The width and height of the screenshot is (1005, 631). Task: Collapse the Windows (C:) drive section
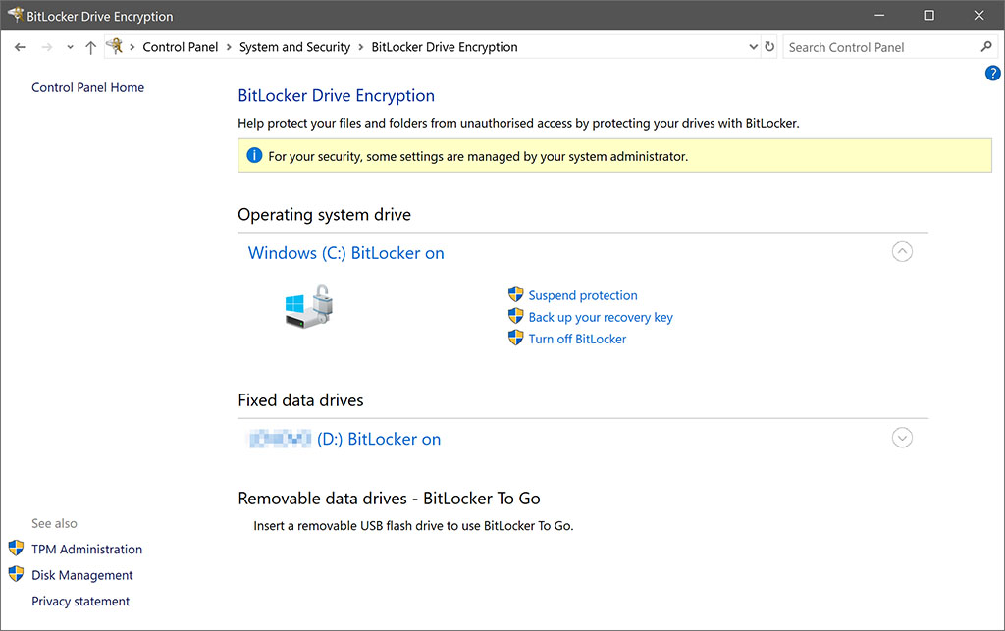902,251
